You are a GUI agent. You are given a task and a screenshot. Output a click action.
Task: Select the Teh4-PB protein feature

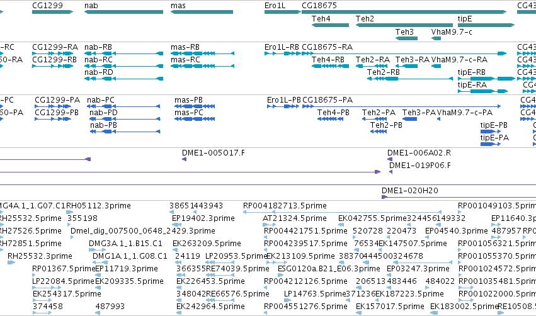coord(330,119)
